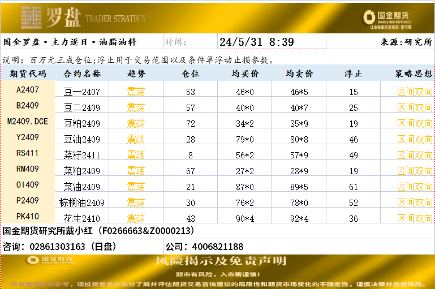The image size is (435, 289).
Task: Click the 趋势 column header
Action: (136, 74)
